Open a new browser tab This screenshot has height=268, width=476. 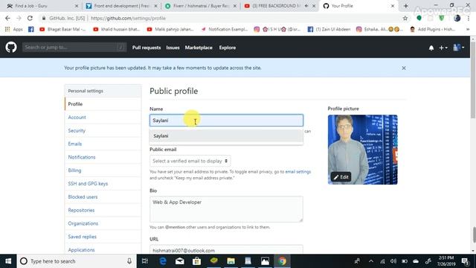[x=406, y=6]
